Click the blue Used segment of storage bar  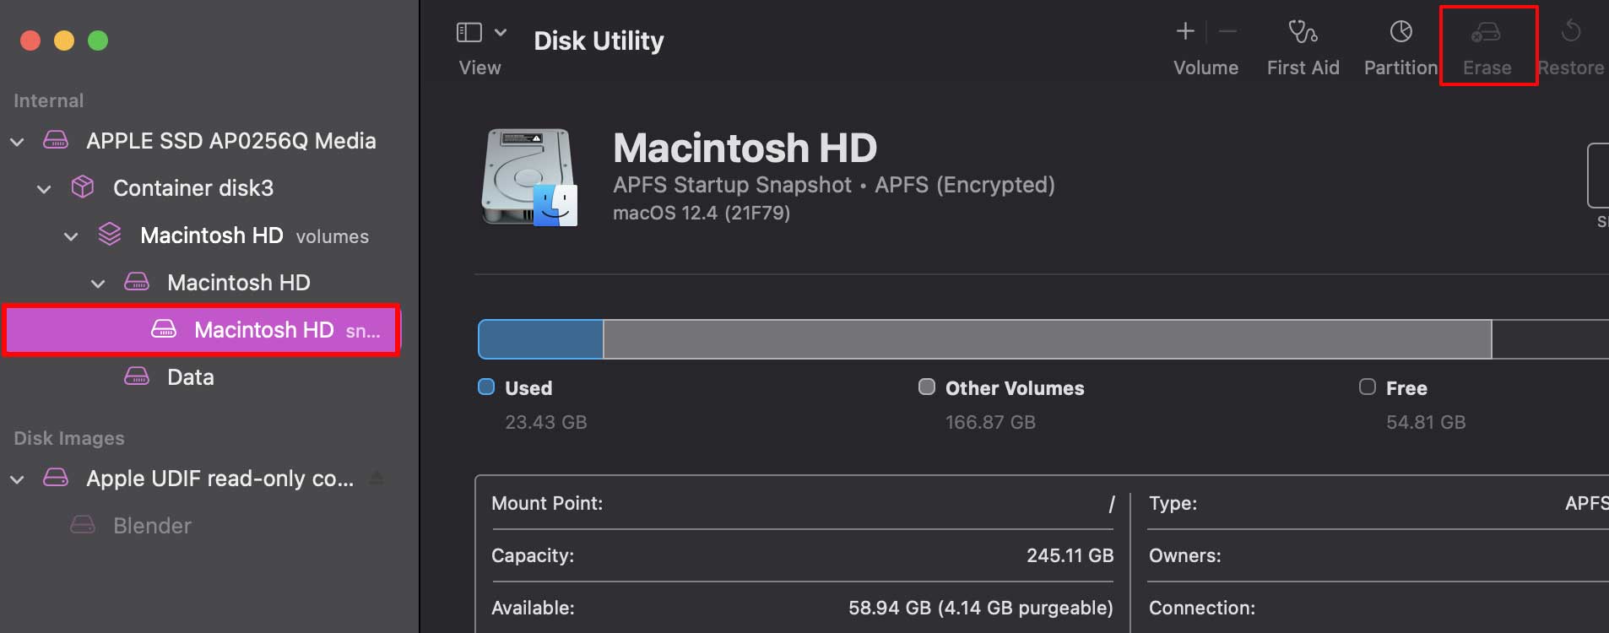(541, 339)
